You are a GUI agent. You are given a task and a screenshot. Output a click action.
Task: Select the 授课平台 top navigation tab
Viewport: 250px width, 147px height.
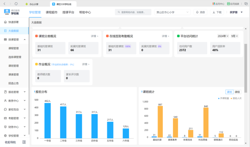(x=68, y=12)
